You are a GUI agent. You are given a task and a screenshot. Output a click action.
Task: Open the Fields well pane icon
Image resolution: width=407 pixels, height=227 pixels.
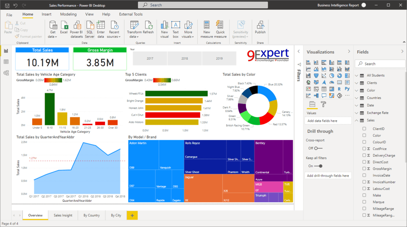pyautogui.click(x=312, y=104)
